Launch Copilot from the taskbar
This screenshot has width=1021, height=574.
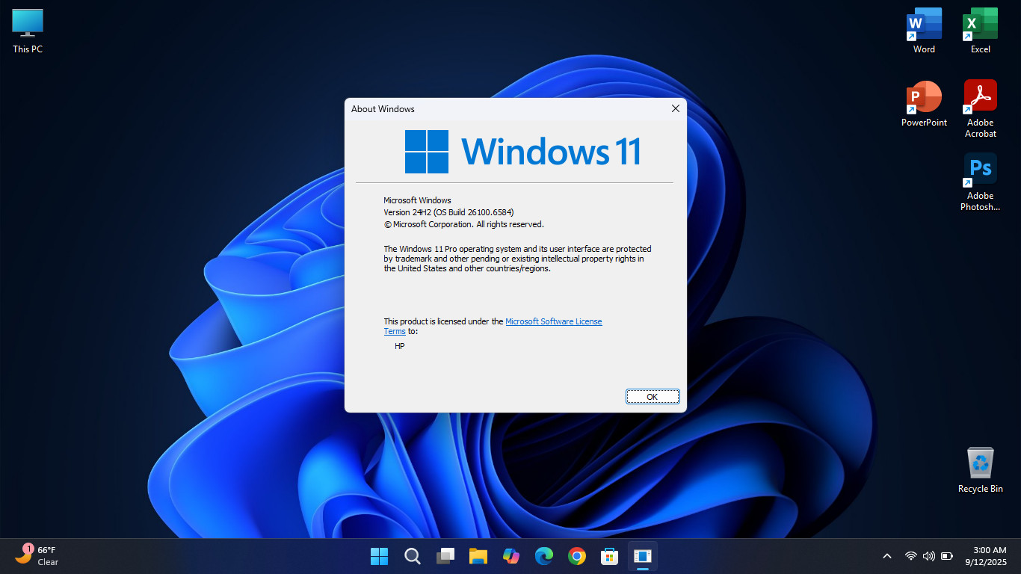[511, 556]
